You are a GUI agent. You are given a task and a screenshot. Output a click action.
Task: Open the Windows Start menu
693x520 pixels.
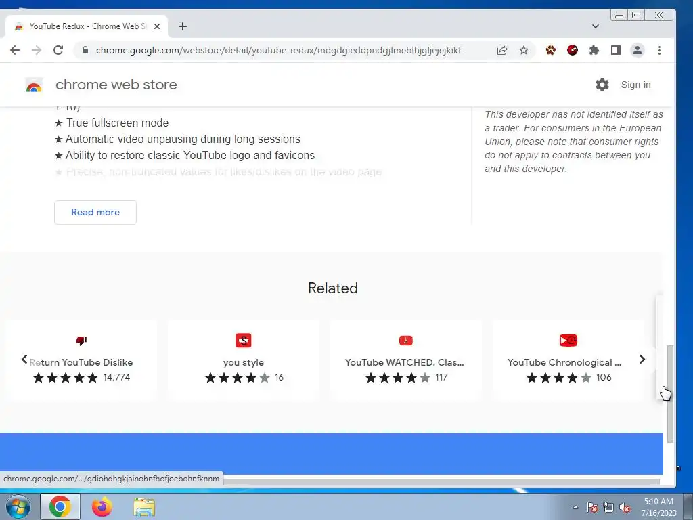[x=18, y=506]
